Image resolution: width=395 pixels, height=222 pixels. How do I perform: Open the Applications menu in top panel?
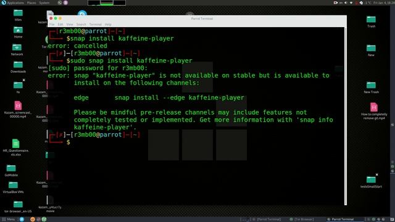15,2
